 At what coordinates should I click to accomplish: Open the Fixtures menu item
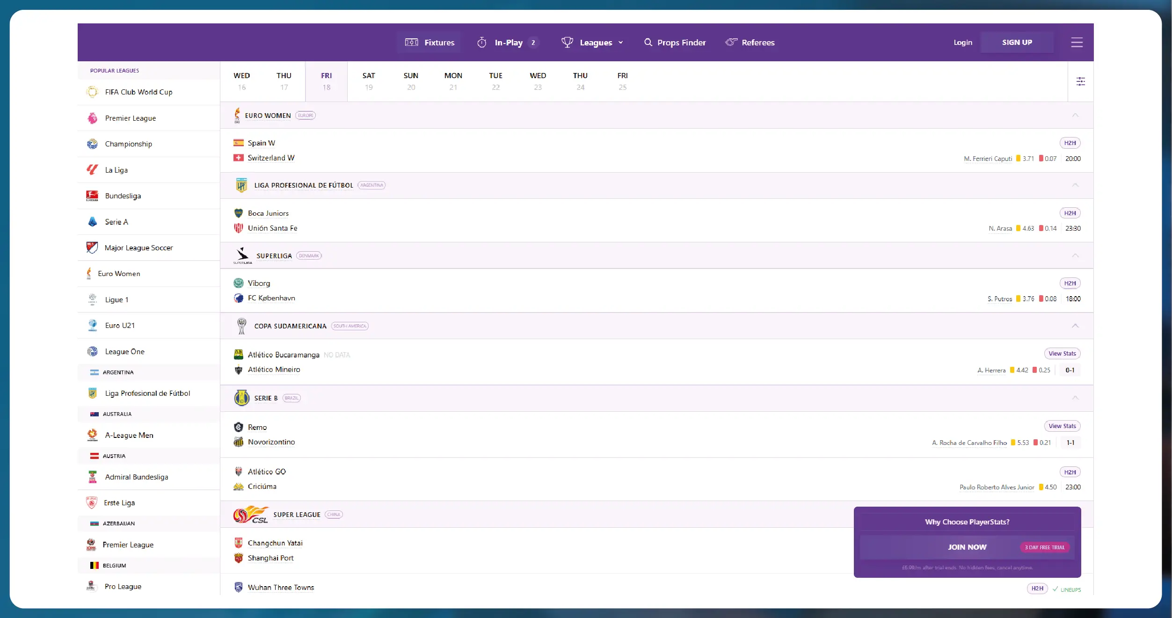point(439,42)
